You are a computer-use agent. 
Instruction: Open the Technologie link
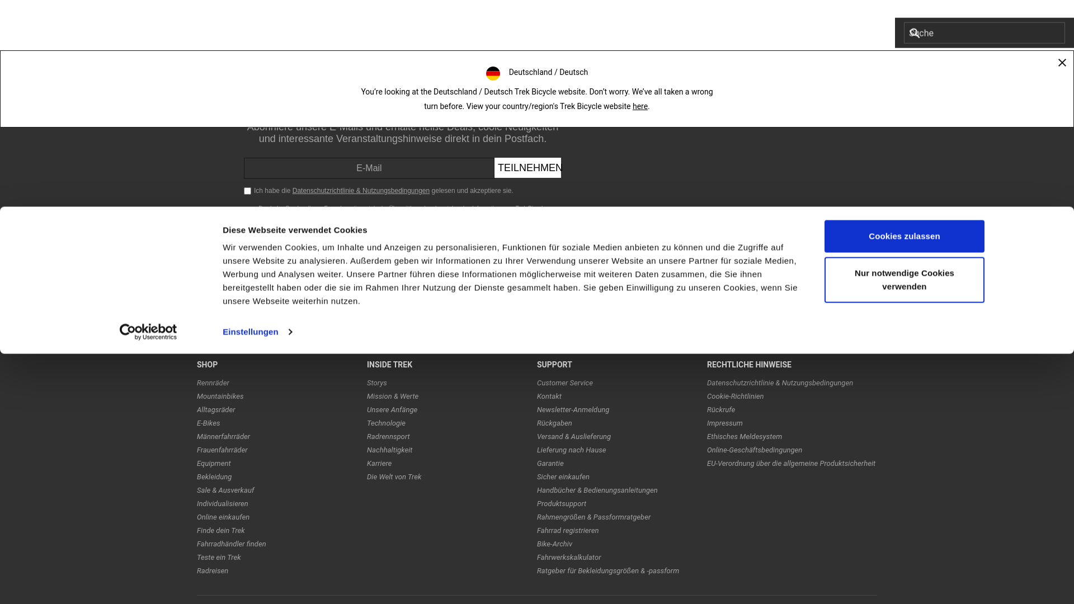[386, 423]
